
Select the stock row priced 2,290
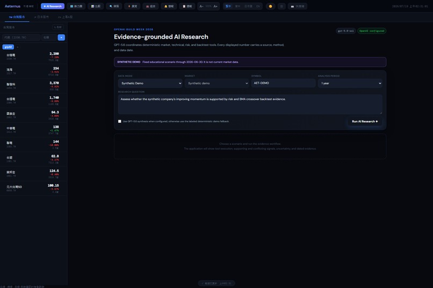click(33, 56)
